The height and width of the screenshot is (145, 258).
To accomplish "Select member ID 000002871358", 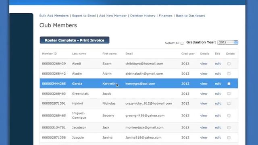I will click(54, 138).
